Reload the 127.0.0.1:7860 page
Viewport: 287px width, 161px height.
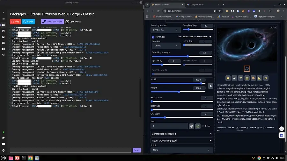[x=158, y=11]
